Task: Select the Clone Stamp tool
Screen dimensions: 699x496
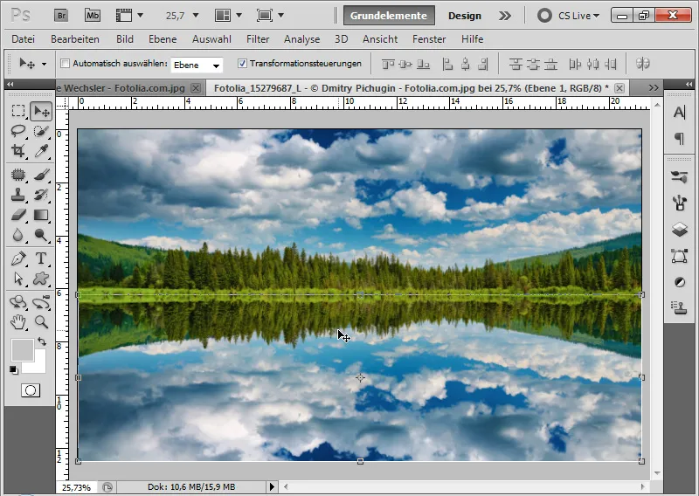Action: [17, 195]
